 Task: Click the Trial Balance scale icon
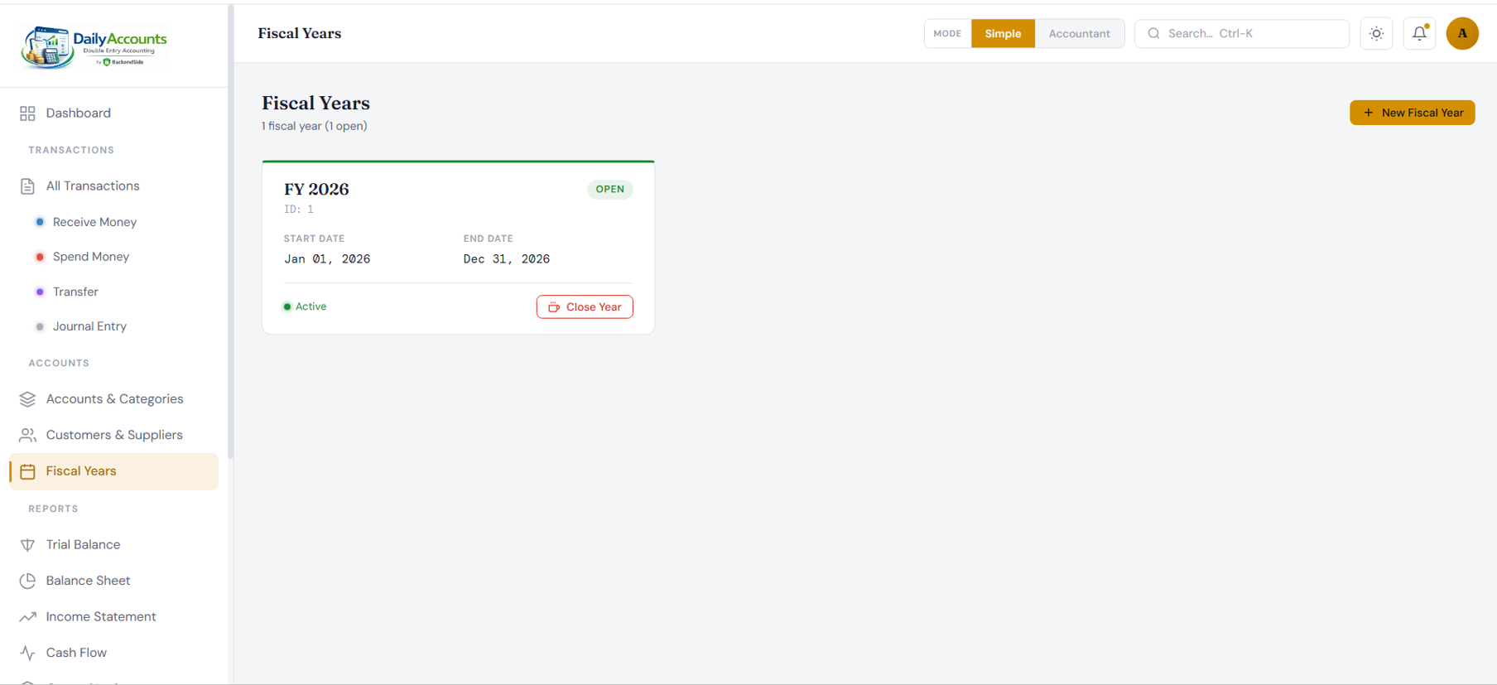[27, 545]
